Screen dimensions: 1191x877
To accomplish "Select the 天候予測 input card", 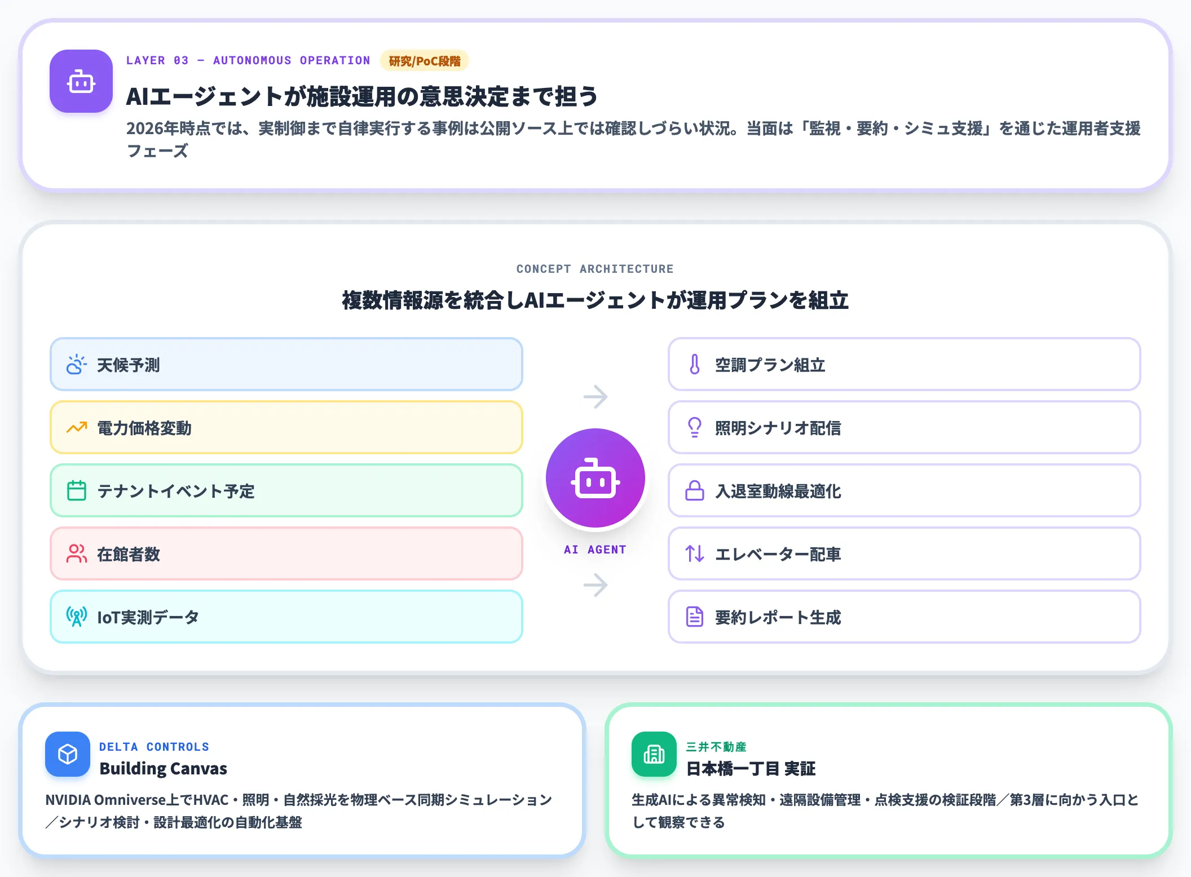I will [286, 365].
